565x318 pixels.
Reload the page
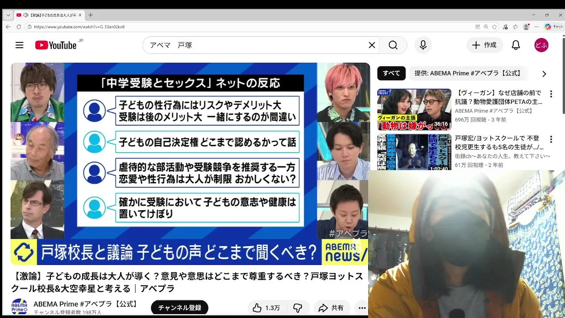[x=19, y=27]
